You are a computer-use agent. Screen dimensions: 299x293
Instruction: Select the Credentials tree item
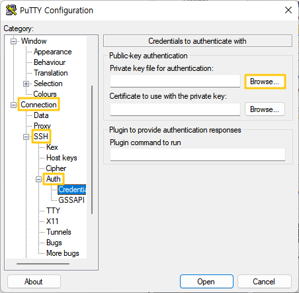(x=72, y=190)
